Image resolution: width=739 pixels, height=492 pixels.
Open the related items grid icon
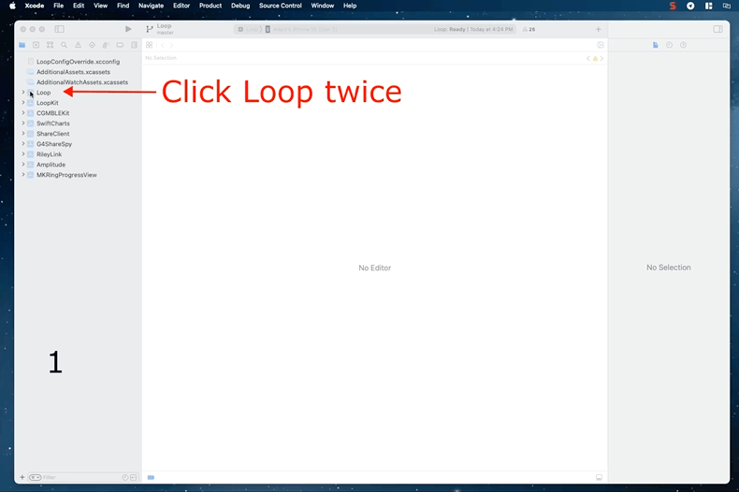click(149, 45)
